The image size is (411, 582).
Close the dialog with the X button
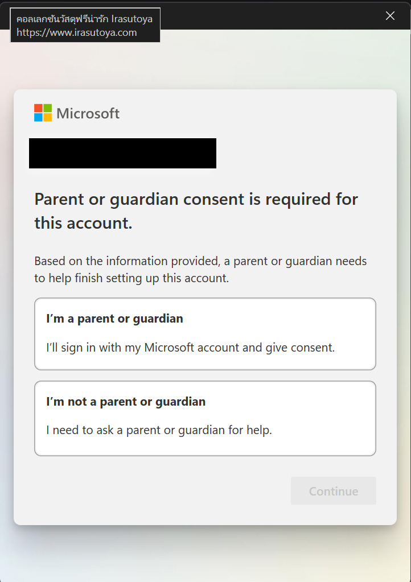tap(390, 16)
